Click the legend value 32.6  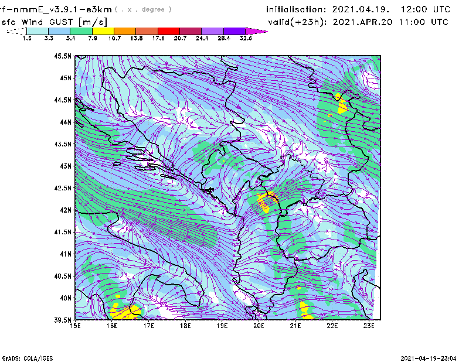click(246, 38)
